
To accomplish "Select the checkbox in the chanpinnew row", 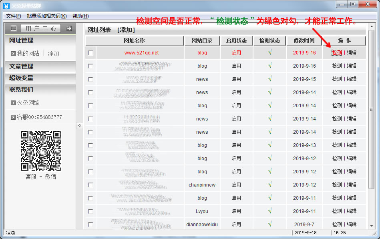I will tap(90, 185).
